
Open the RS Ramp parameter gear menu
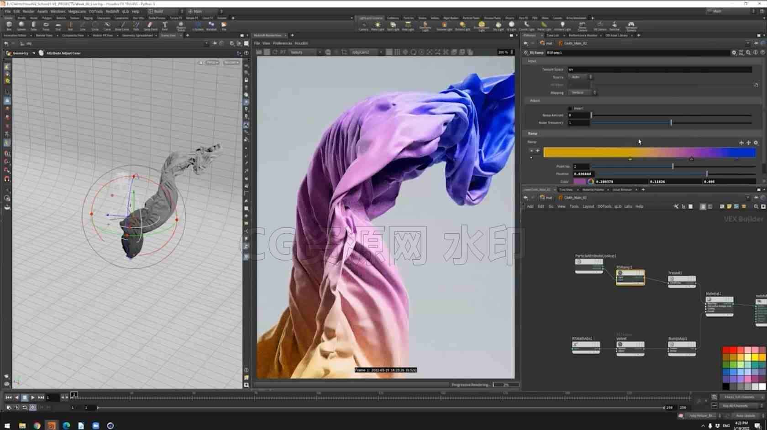coord(734,52)
